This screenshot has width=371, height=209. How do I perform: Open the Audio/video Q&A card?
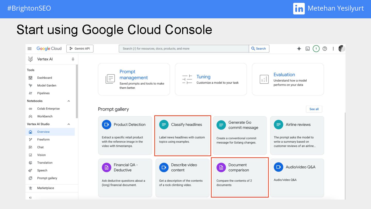pyautogui.click(x=297, y=178)
